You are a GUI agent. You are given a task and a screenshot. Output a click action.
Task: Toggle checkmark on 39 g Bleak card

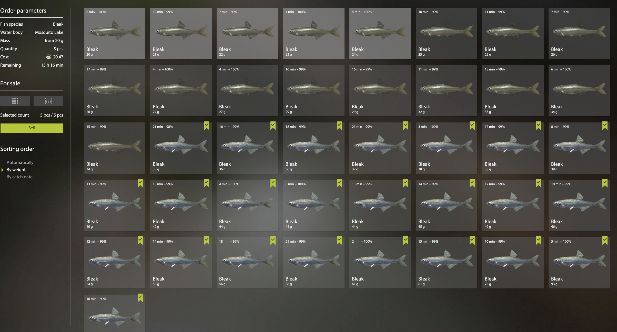(x=605, y=126)
